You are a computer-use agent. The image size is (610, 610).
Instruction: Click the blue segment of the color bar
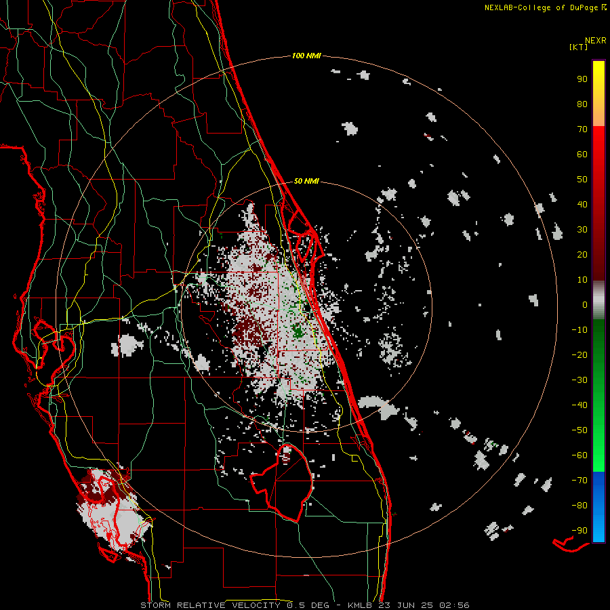point(598,507)
